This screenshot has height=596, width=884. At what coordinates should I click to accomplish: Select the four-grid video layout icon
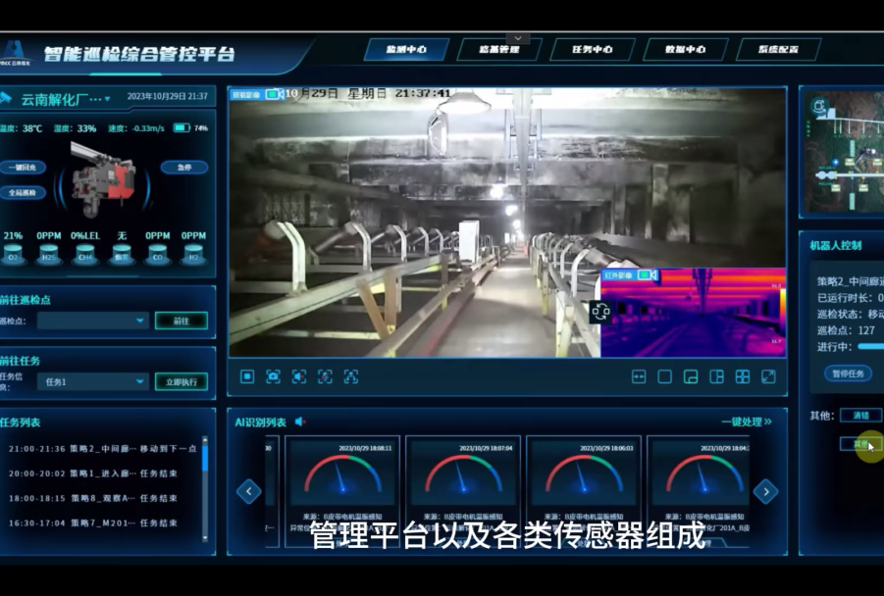click(x=743, y=376)
